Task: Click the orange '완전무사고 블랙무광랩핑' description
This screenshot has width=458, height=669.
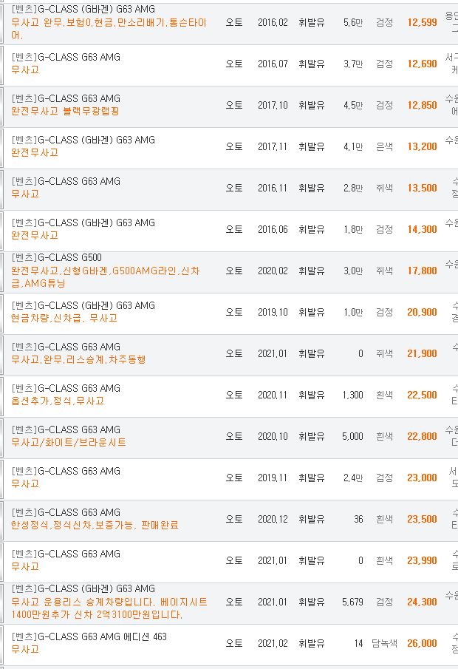Action: pos(65,112)
